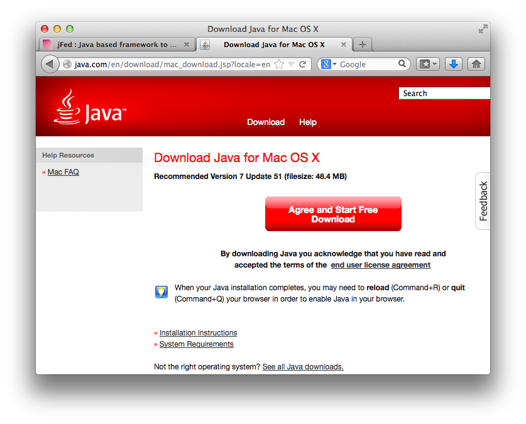Screen dimensions: 526x424
Task: Zoom the window with green button
Action: [69, 29]
